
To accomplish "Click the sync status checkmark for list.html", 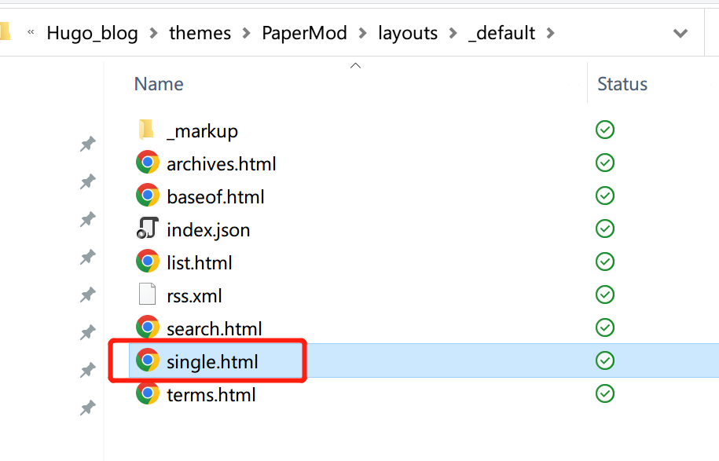I will [x=605, y=262].
